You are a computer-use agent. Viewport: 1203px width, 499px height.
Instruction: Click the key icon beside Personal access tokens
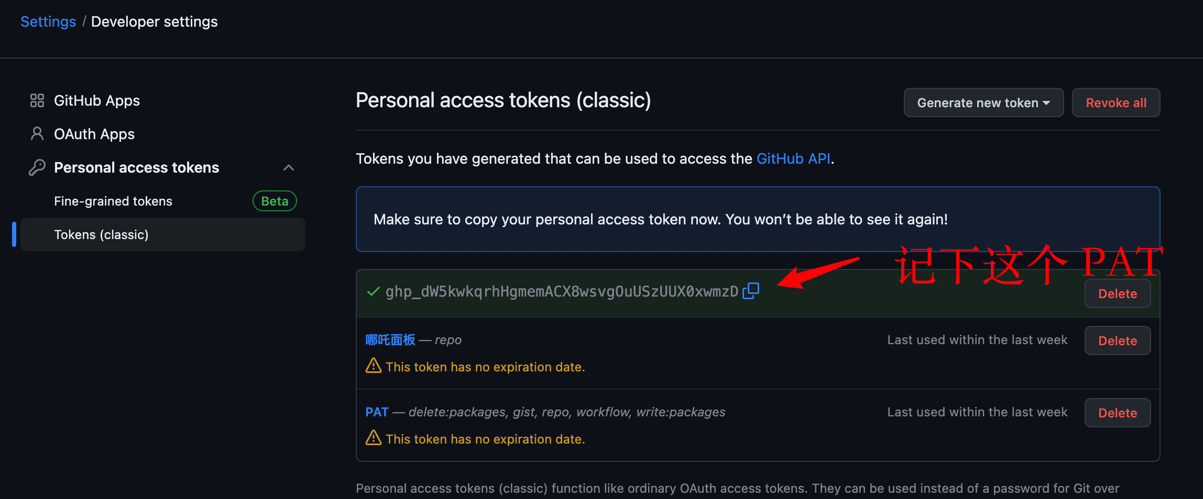coord(37,167)
